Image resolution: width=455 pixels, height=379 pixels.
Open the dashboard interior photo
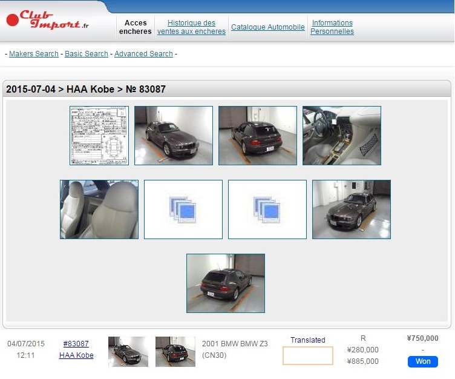coord(342,136)
